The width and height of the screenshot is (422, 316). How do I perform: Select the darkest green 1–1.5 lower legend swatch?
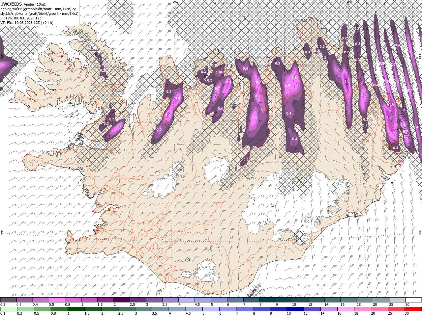coord(76,309)
